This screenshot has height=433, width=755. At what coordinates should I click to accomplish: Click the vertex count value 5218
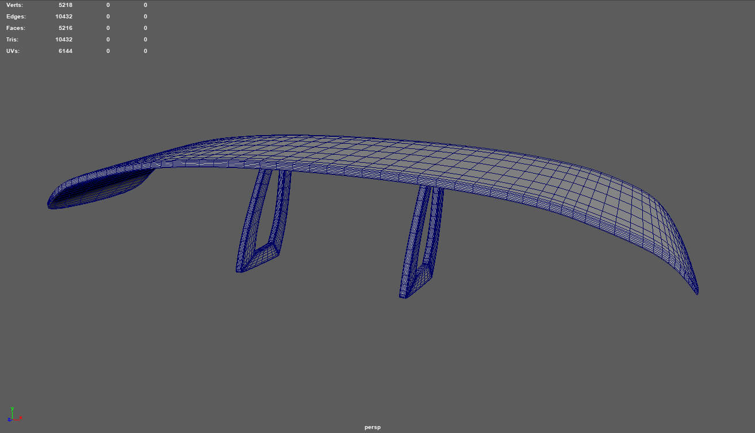[65, 5]
